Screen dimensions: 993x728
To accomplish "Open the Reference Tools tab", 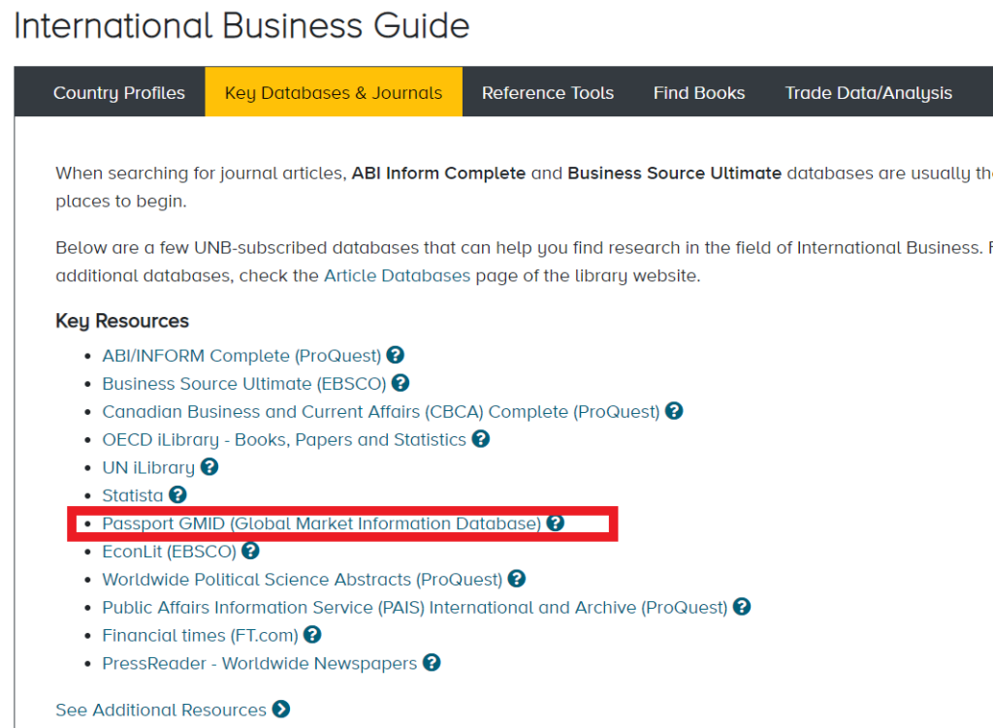I will point(548,93).
